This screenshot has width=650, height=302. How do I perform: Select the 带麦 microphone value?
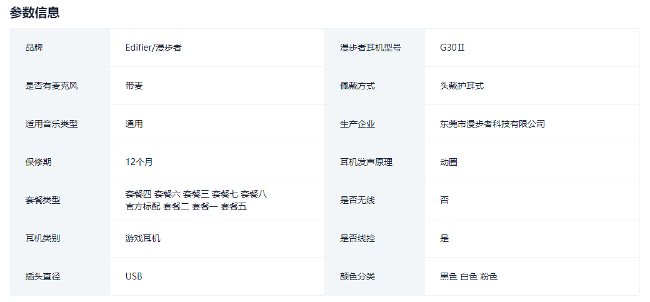pos(134,86)
